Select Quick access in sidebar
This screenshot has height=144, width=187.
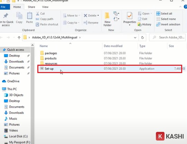[x=16, y=49]
